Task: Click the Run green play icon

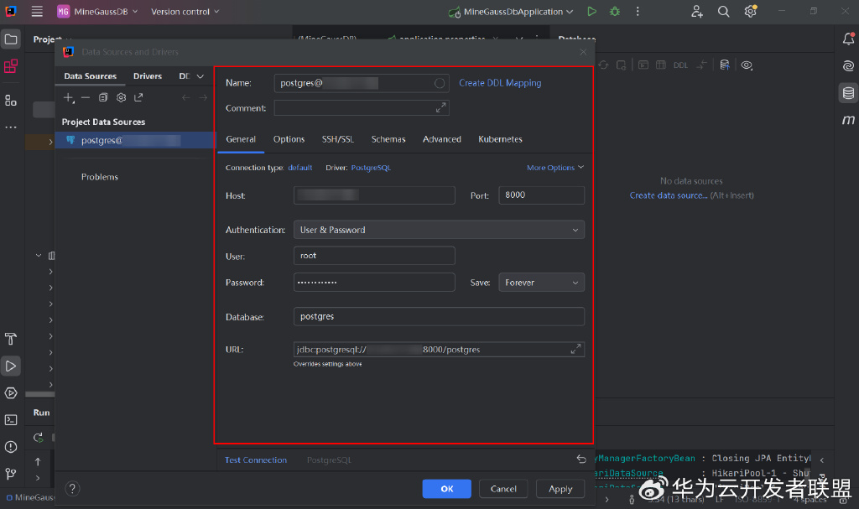Action: click(591, 12)
